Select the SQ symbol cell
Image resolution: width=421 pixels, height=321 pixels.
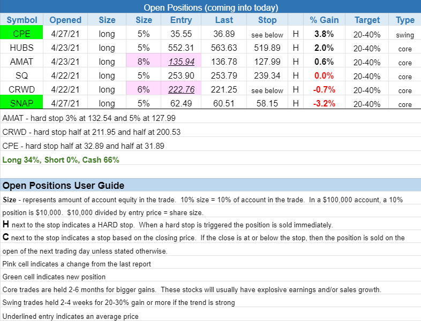click(21, 75)
